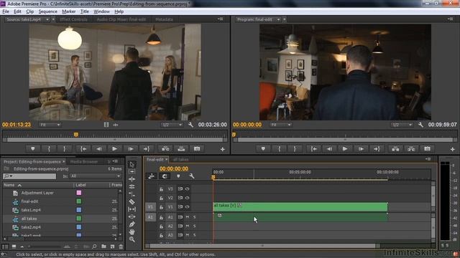460x258 pixels.
Task: Click New Item icon in Project panel
Action: click(112, 247)
